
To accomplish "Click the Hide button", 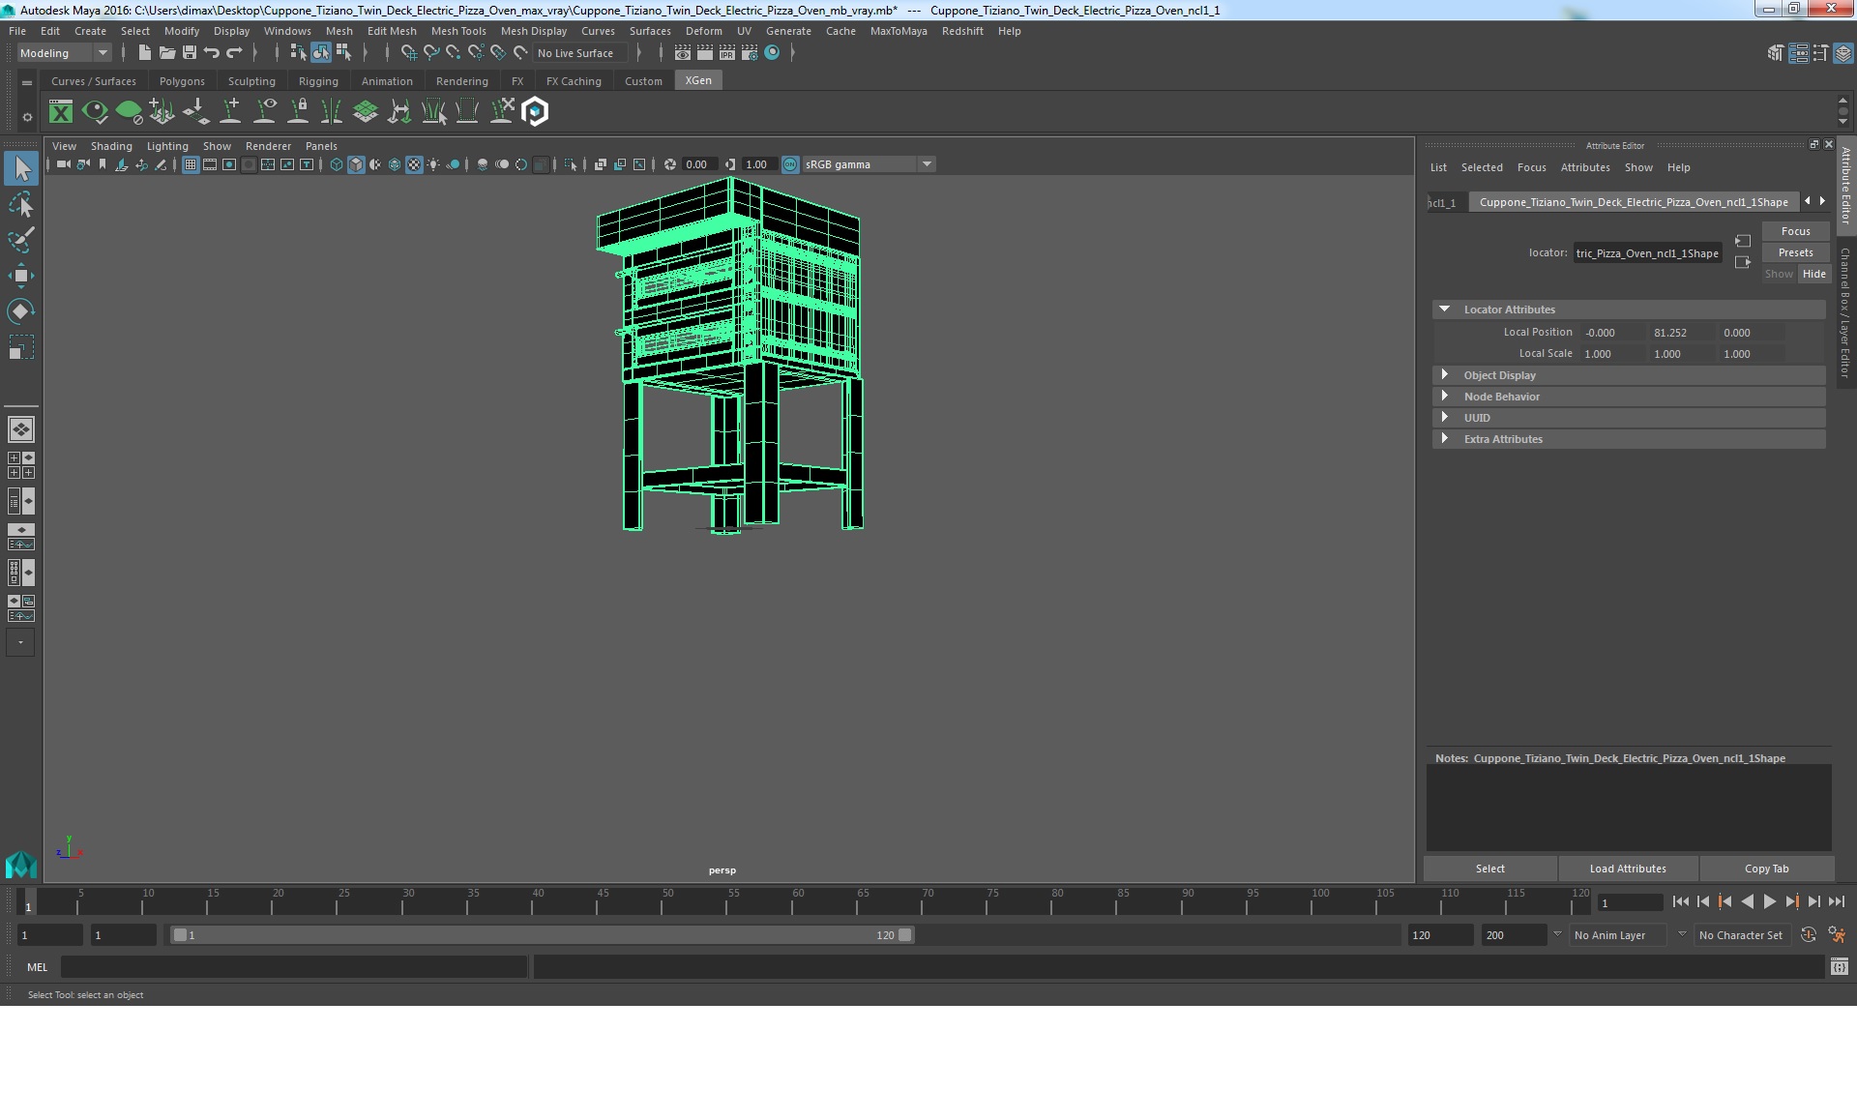I will 1813,274.
